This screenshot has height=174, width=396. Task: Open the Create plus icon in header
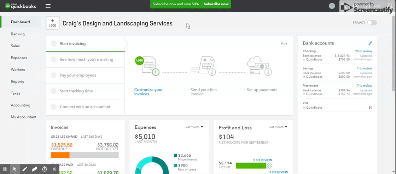pyautogui.click(x=332, y=6)
